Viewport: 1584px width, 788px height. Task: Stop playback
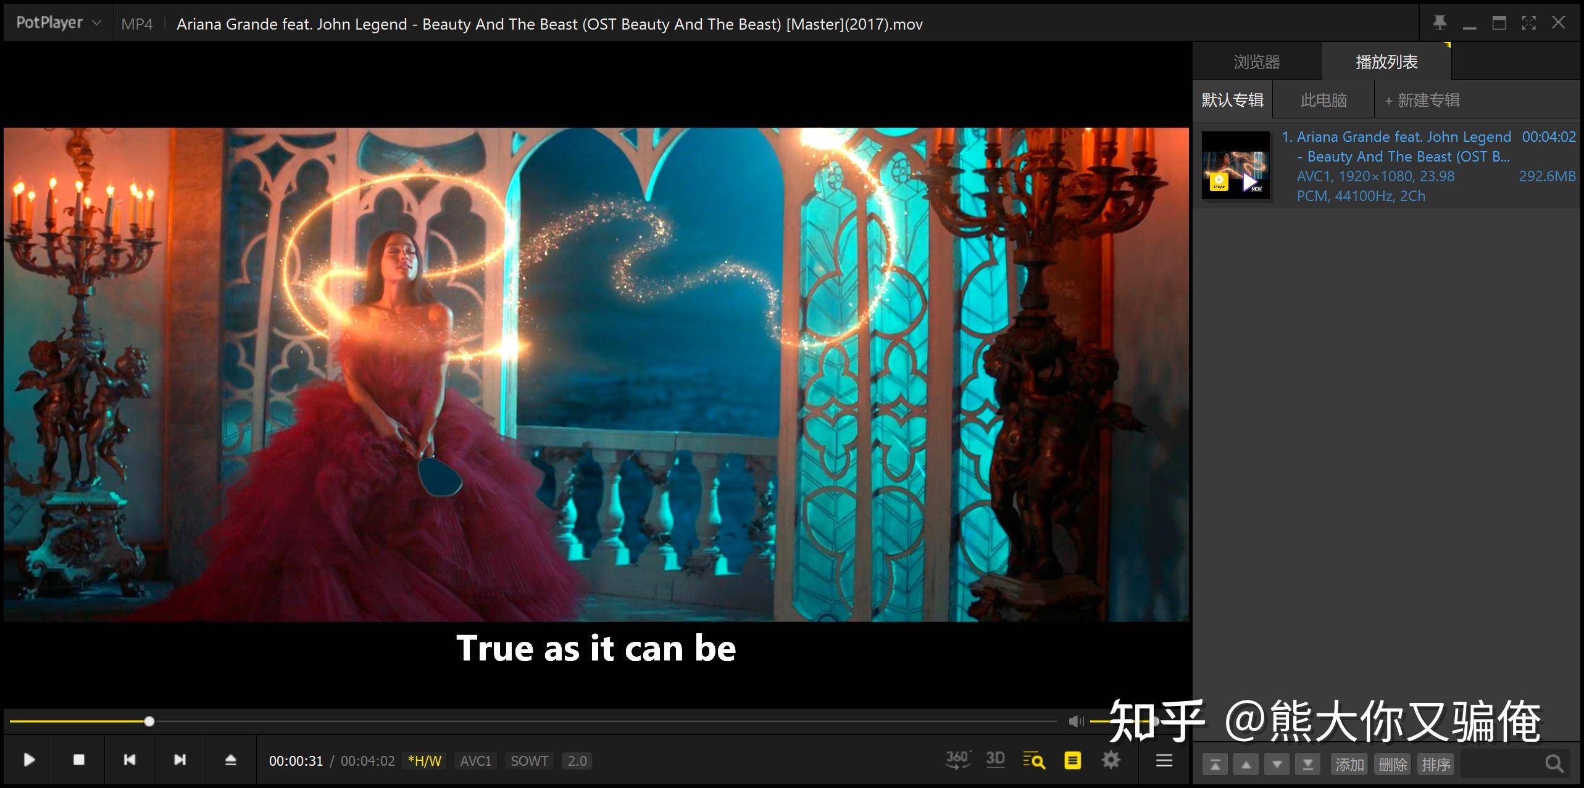click(78, 760)
